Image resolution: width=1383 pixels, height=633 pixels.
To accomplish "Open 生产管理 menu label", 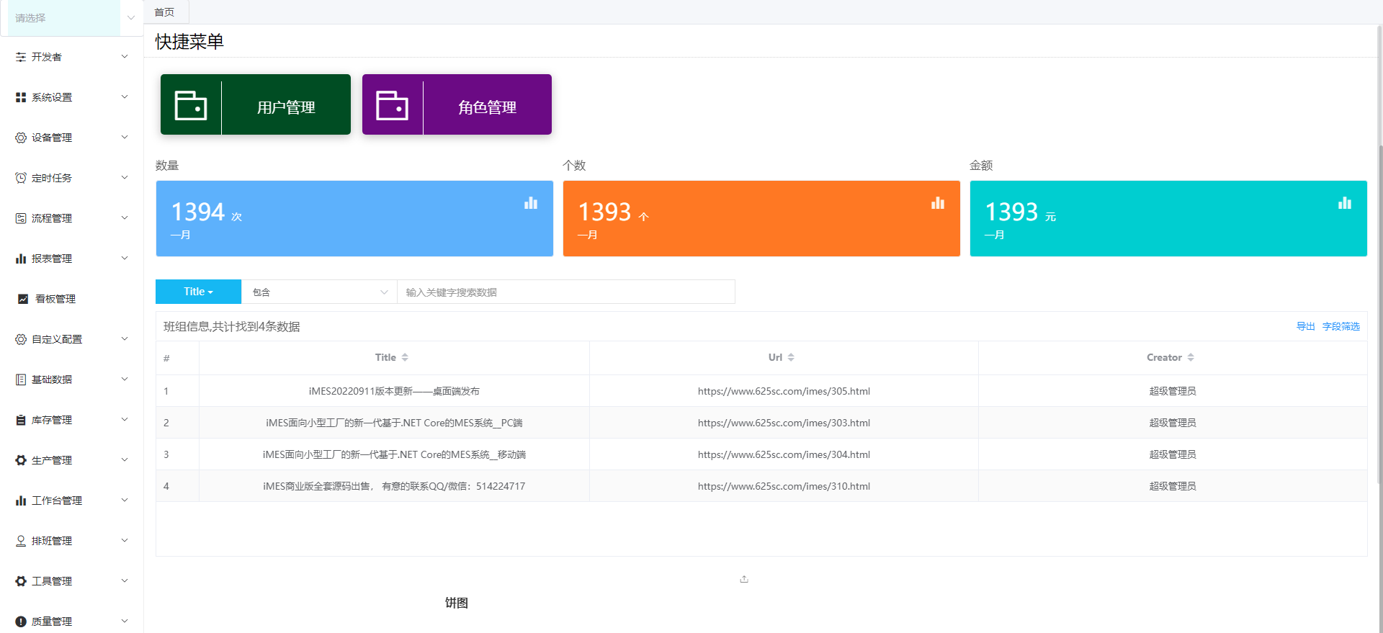I will coord(52,460).
